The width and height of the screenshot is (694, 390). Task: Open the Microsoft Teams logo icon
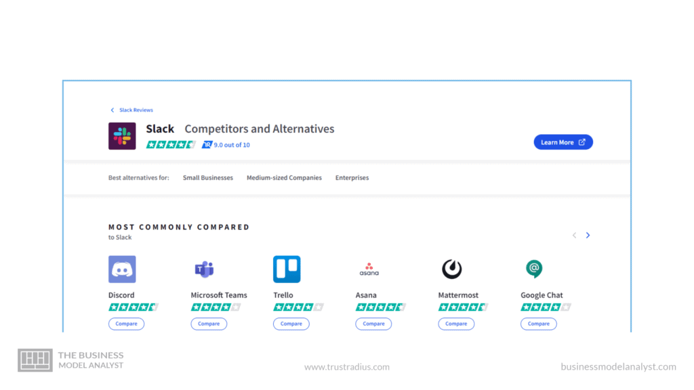tap(205, 269)
